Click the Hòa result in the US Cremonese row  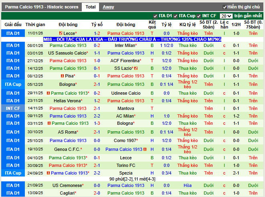point(188,185)
